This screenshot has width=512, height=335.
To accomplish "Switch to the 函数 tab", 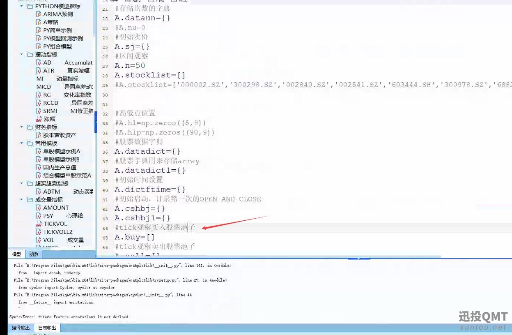I will point(34,254).
